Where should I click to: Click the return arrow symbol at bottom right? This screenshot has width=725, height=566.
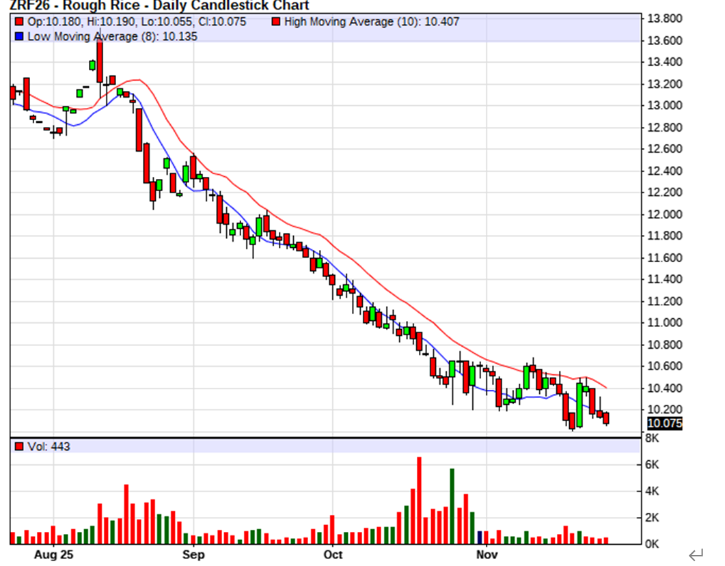coord(696,553)
